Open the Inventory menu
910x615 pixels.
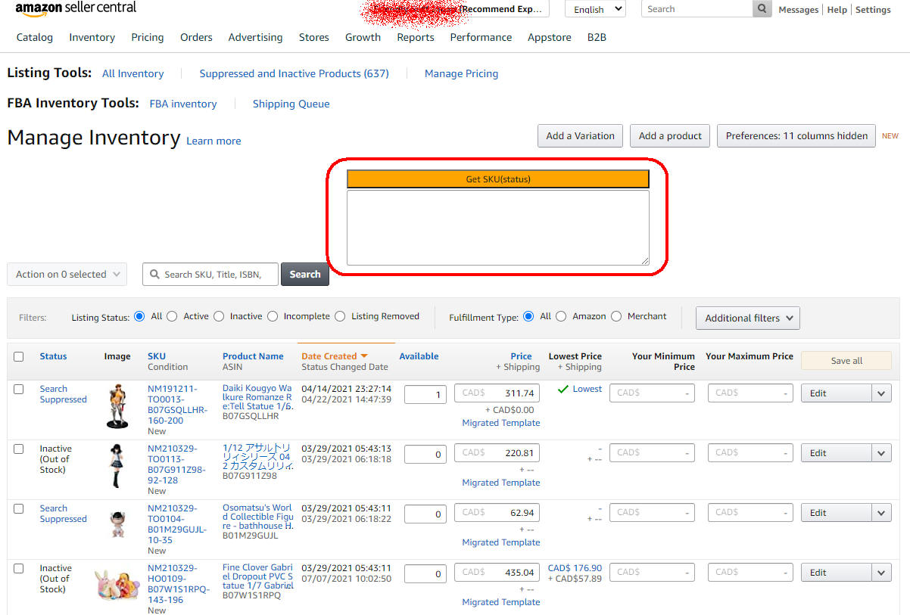tap(92, 37)
